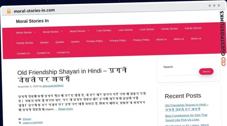Click the Moral Stories In site title
227x126 pixels.
pos(32,21)
